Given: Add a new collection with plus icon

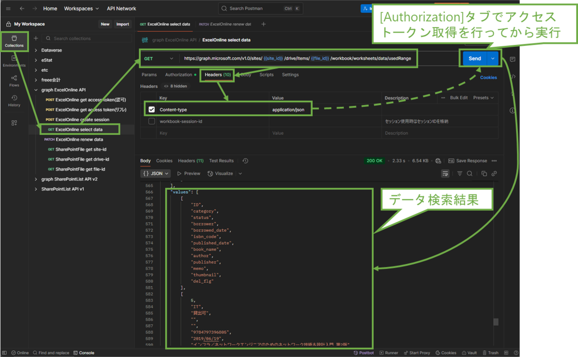Looking at the screenshot, I should (x=36, y=38).
